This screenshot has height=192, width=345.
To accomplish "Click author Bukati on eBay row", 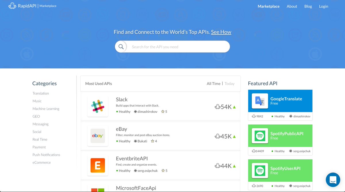I will (x=142, y=141).
